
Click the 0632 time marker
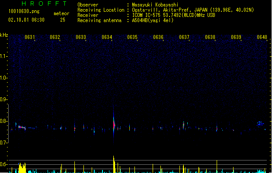55,37
